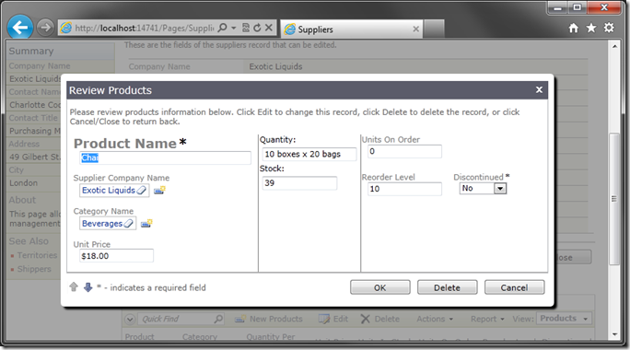The width and height of the screenshot is (630, 350).
Task: Click New Products in the grid toolbar
Action: (x=268, y=319)
